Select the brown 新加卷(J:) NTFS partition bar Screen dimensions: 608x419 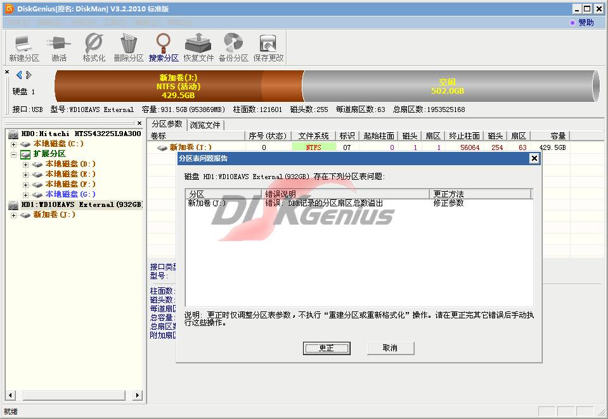[178, 86]
